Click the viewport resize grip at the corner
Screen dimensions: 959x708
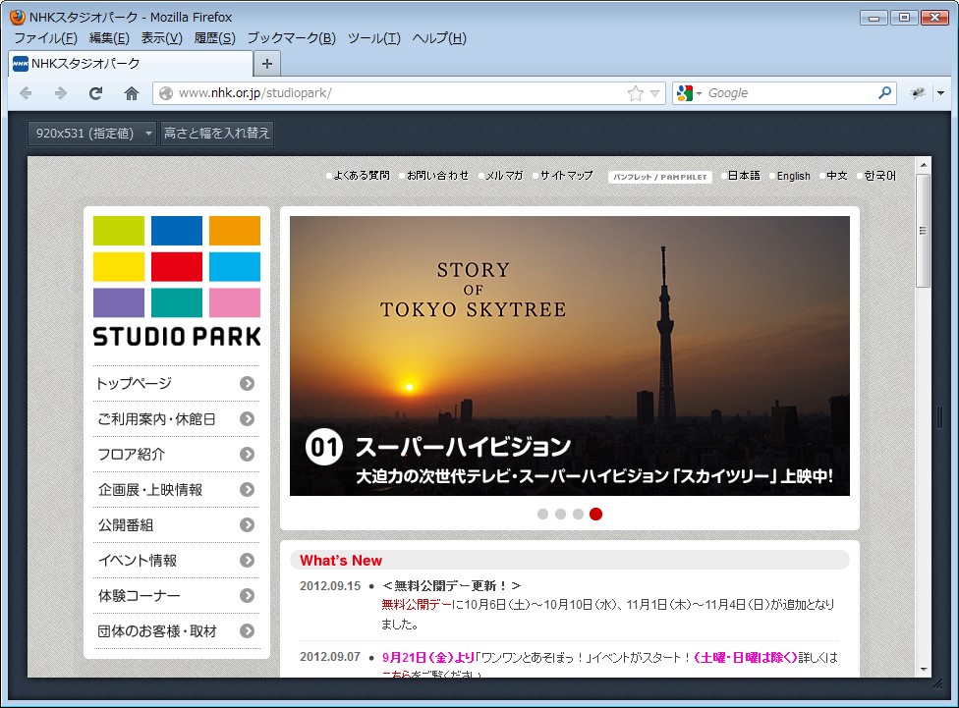coord(937,684)
